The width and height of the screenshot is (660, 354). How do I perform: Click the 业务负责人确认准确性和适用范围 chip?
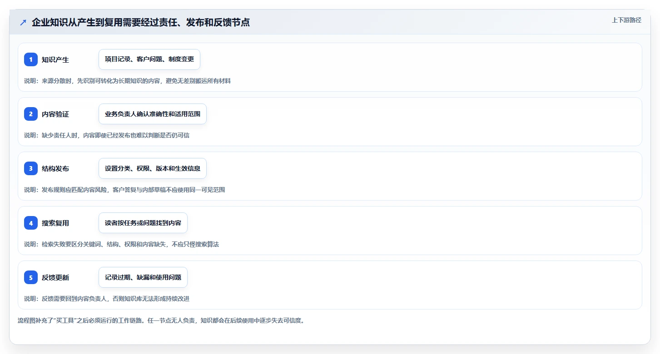153,114
